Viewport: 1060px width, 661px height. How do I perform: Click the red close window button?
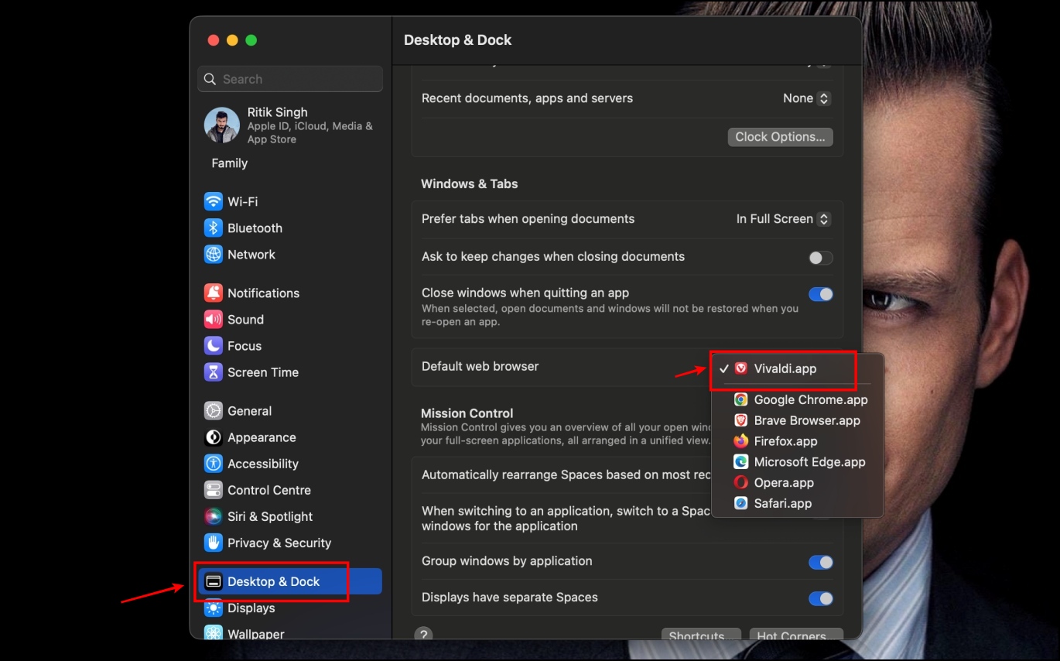(x=214, y=40)
